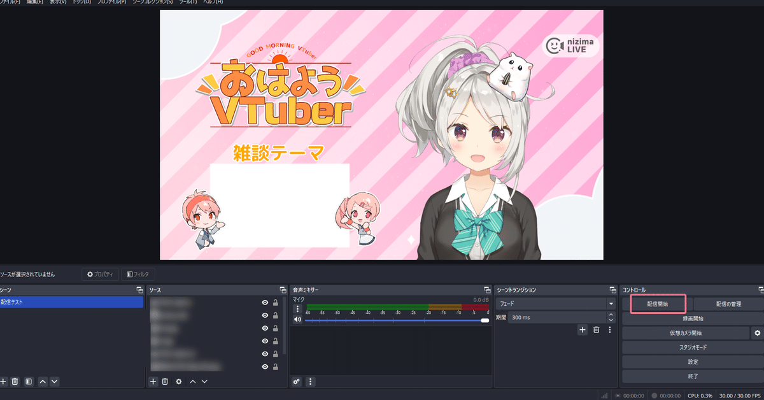764x400 pixels.
Task: Undock the ソース panel with its float icon
Action: pos(283,290)
